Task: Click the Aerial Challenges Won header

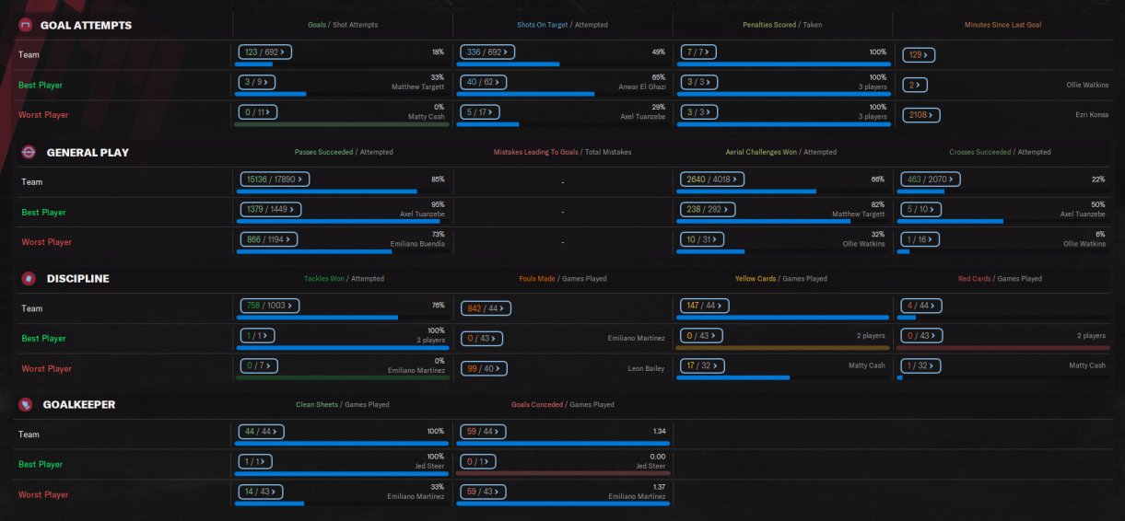Action: tap(781, 152)
